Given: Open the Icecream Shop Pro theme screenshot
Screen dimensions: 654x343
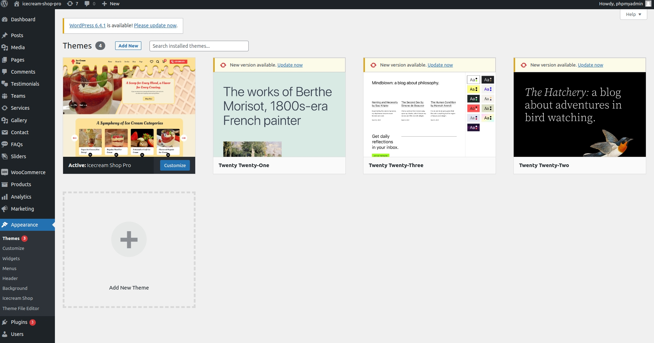Looking at the screenshot, I should 129,107.
